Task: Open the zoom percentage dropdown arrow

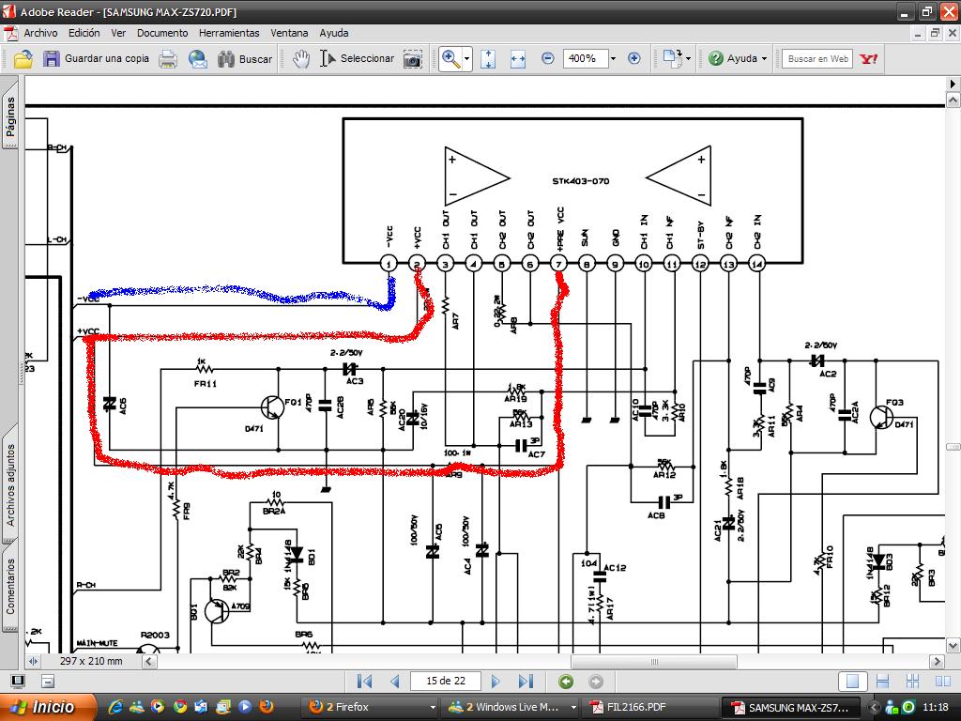Action: (612, 59)
